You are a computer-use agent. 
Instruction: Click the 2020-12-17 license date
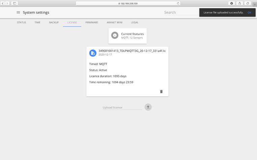coord(105,55)
